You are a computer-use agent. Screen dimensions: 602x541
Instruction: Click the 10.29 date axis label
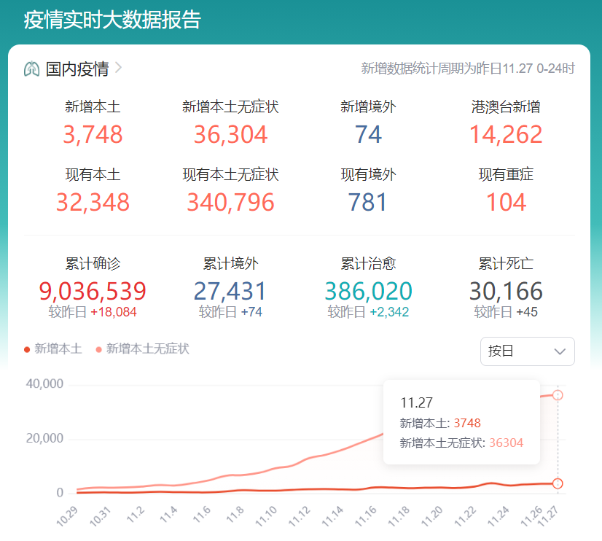coord(67,516)
